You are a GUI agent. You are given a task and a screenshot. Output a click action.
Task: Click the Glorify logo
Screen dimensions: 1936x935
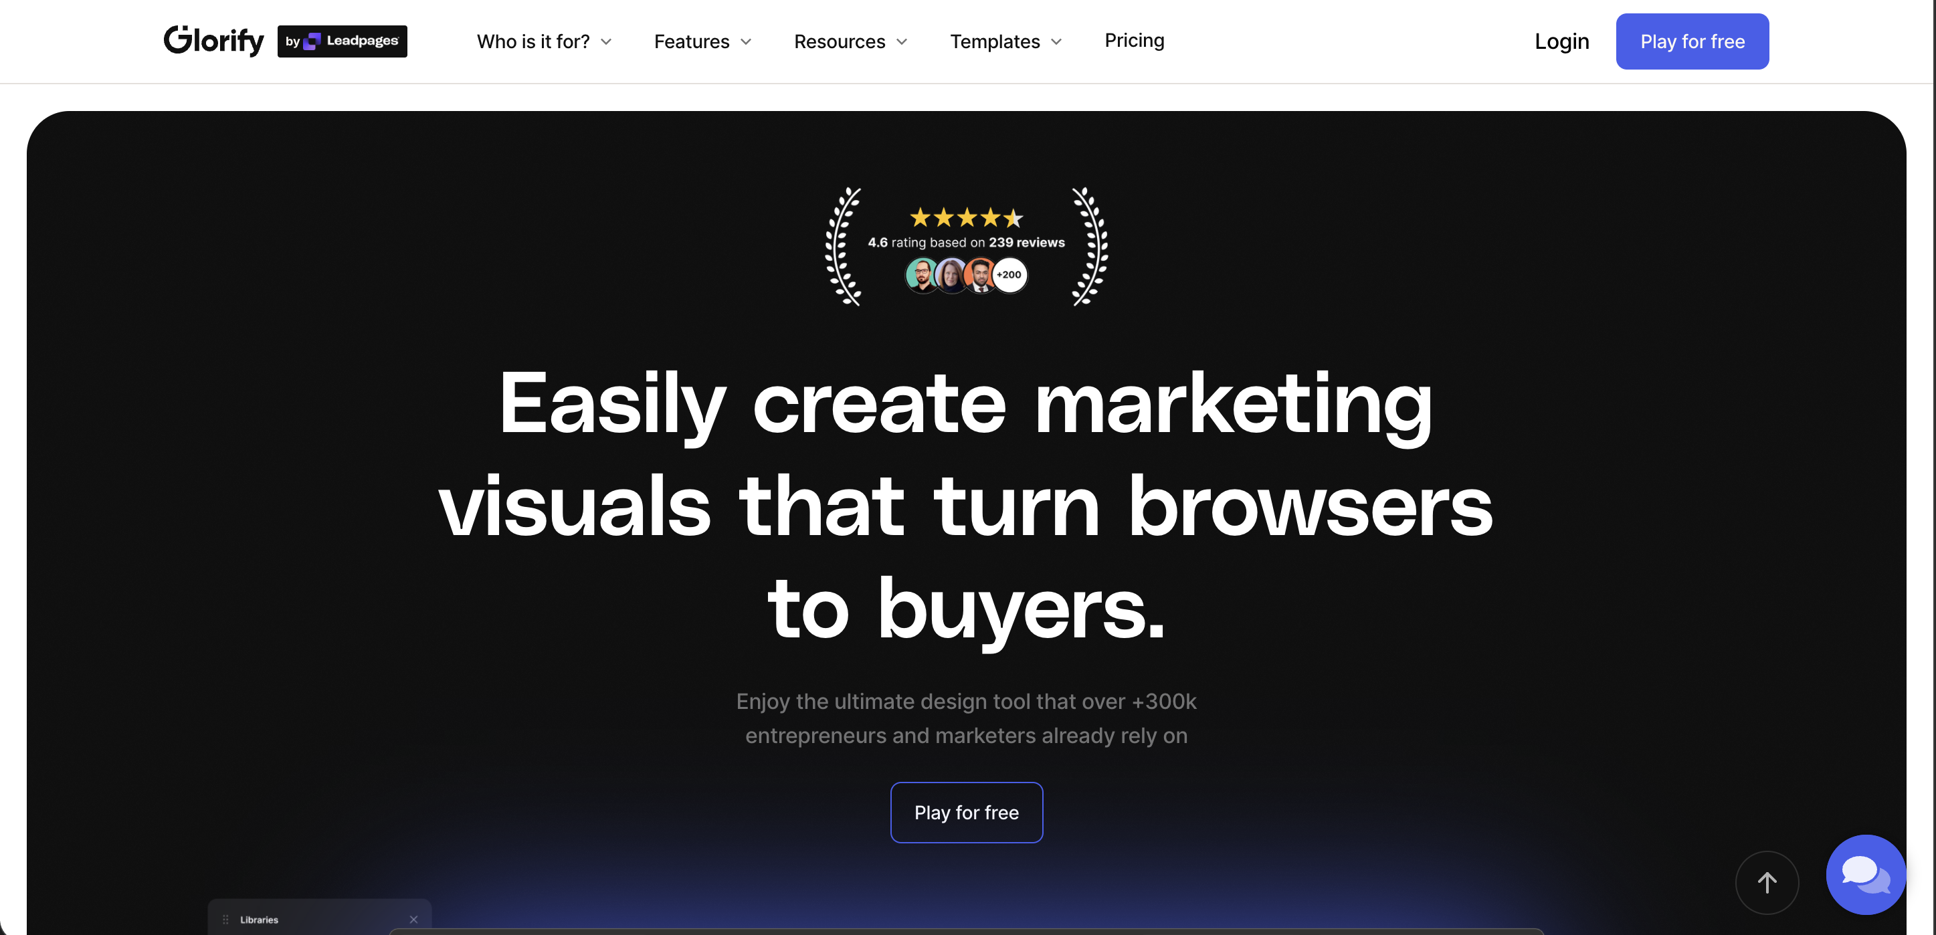click(214, 41)
